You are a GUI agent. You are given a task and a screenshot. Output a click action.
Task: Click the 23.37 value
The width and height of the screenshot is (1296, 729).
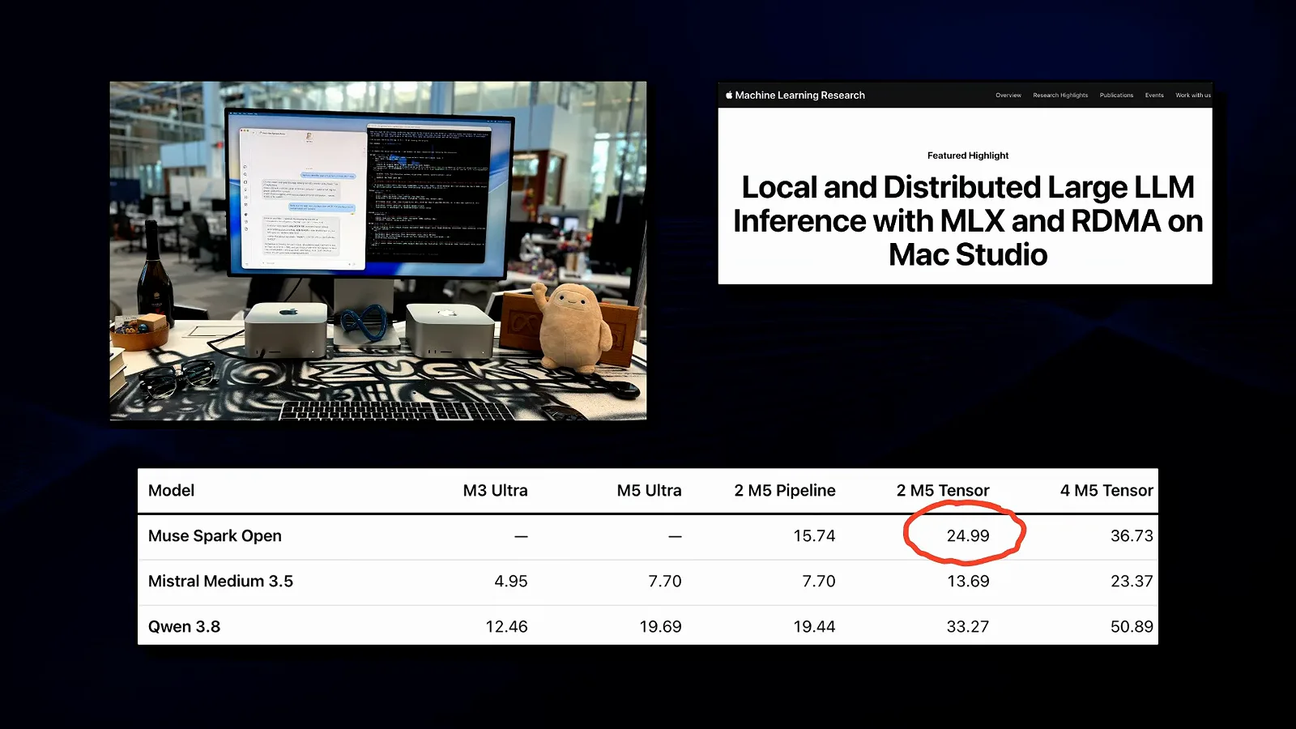1132,582
